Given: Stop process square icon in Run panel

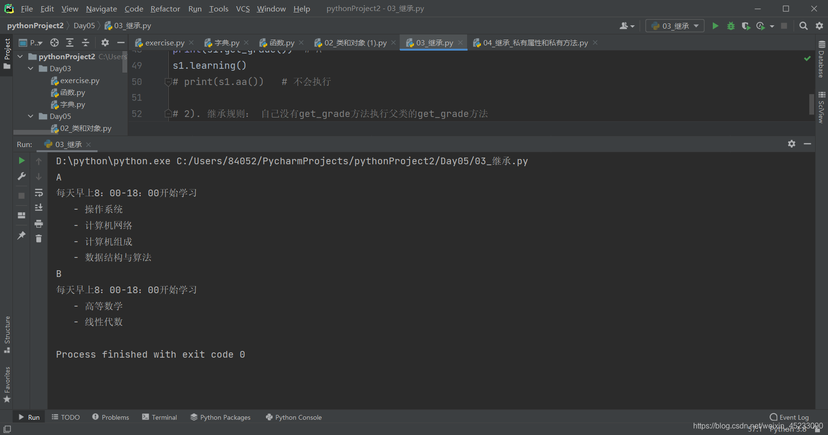Looking at the screenshot, I should [22, 196].
